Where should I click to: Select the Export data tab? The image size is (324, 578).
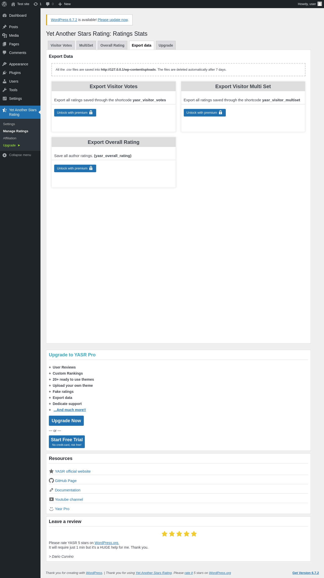(x=141, y=45)
